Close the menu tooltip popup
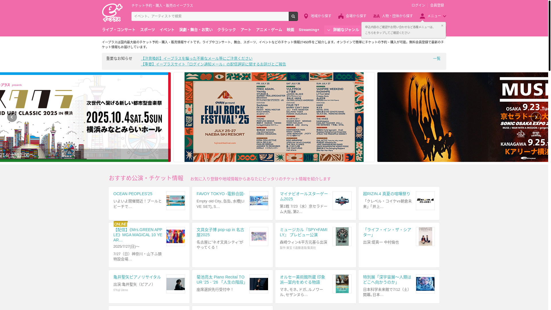The image size is (551, 310). point(442,26)
